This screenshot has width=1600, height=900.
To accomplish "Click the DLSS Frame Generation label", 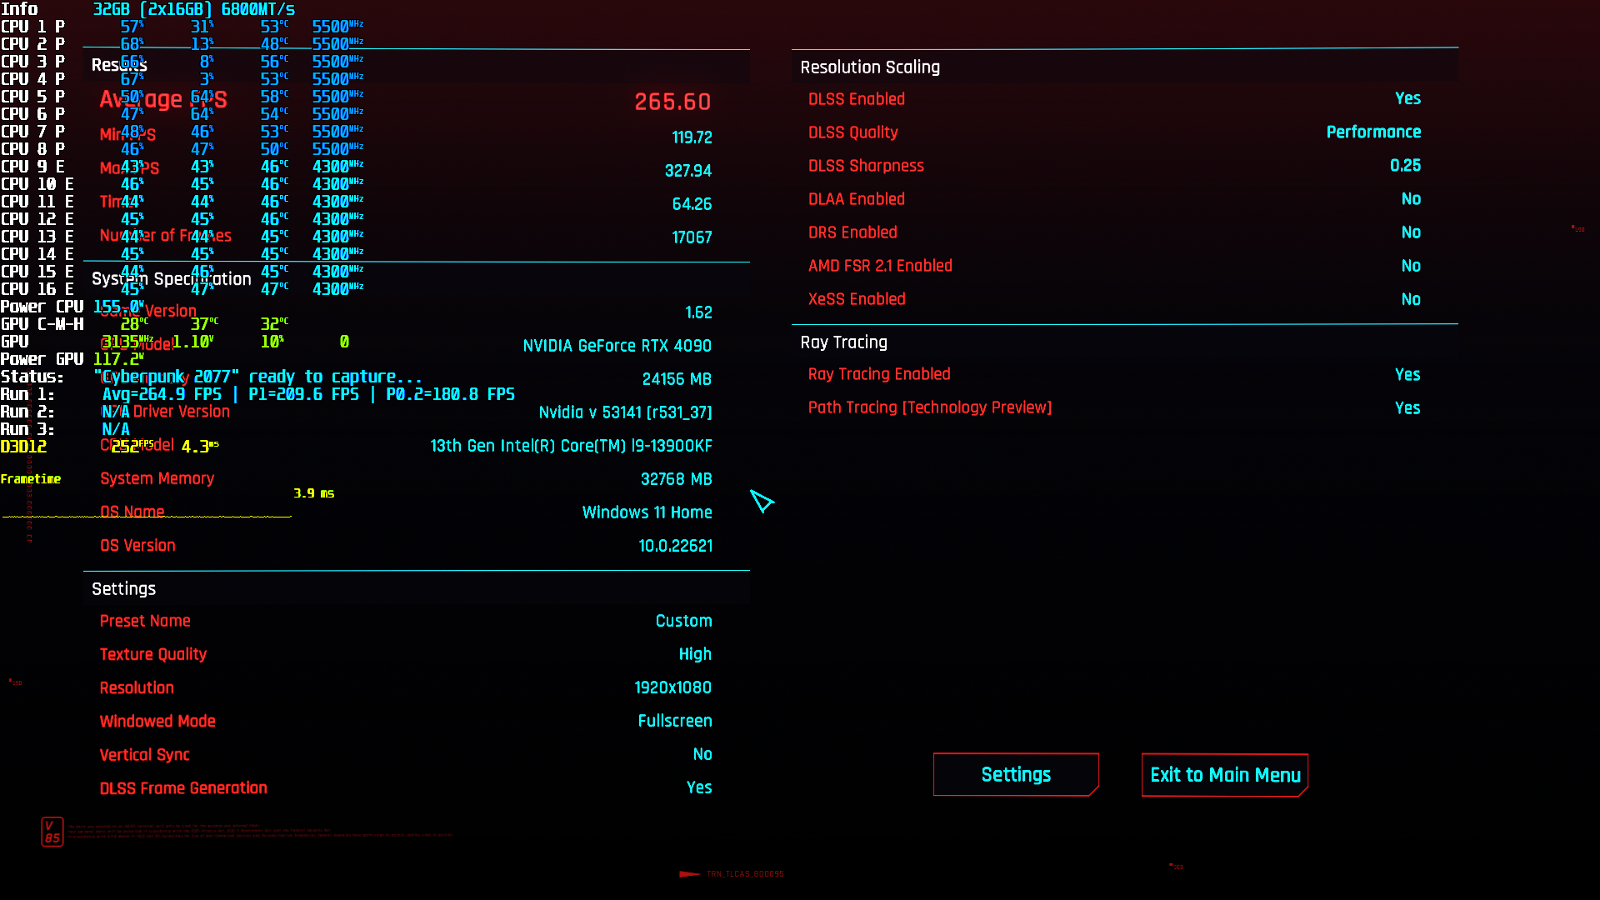I will (x=183, y=788).
